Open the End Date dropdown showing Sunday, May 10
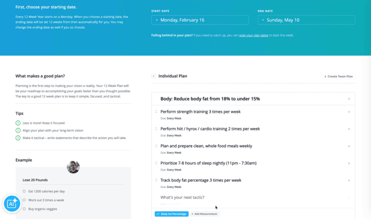The image size is (371, 219). (x=306, y=20)
